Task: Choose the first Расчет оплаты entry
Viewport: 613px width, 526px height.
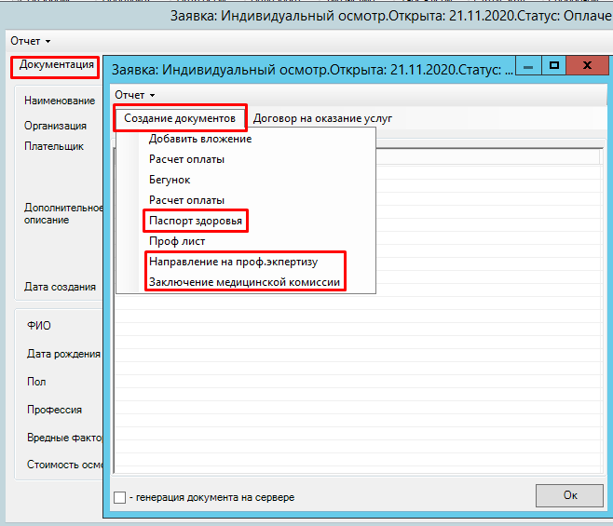Action: (x=186, y=159)
